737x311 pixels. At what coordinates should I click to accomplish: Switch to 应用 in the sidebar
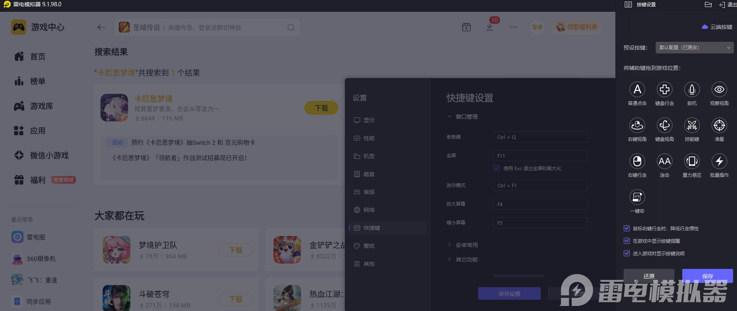click(x=30, y=131)
